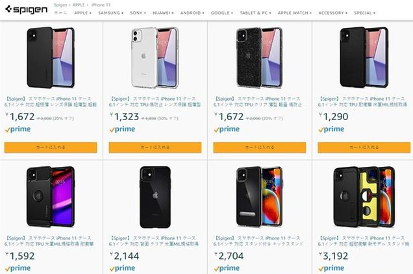The height and width of the screenshot is (274, 413).
Task: Add the glitter ¥1,672 case to cart
Action: (x=260, y=147)
